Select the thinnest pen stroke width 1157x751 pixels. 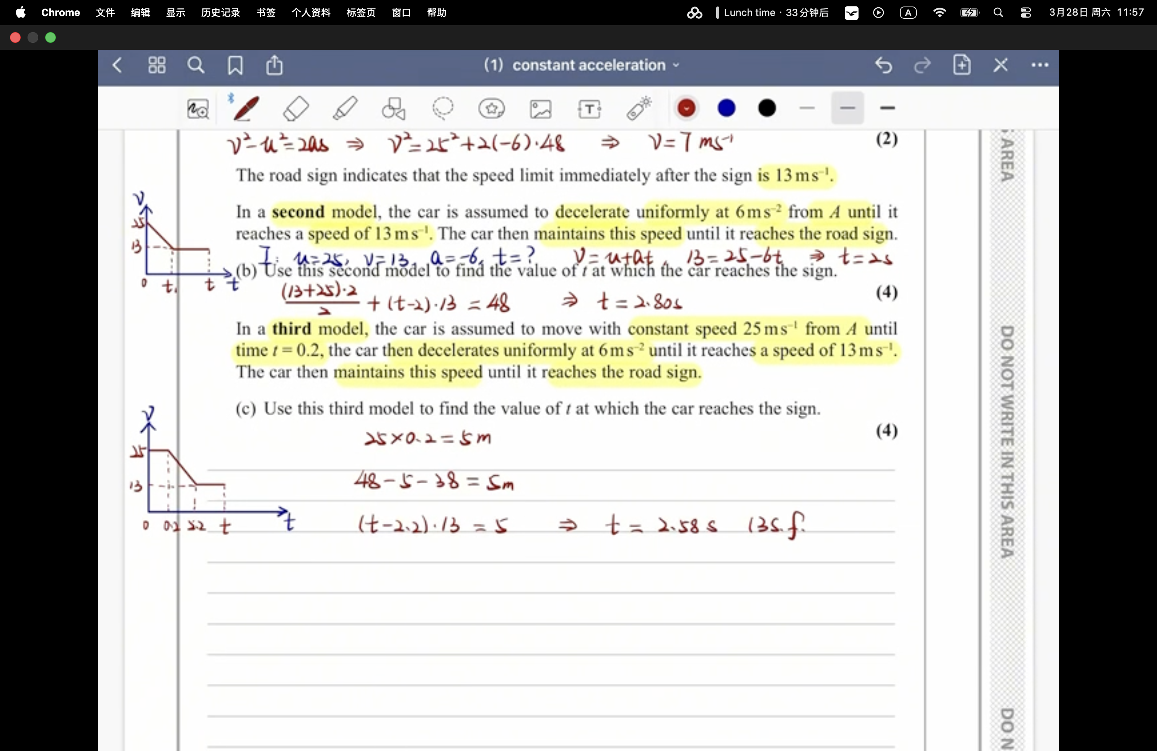pyautogui.click(x=807, y=108)
